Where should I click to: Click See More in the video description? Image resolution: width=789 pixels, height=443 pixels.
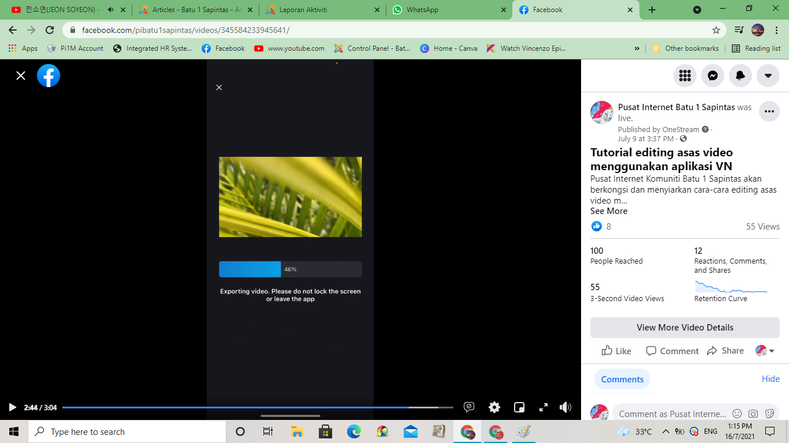609,211
